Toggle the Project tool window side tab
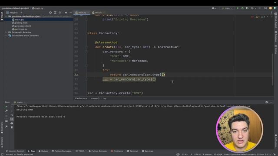Viewport: 278px width, 156px height. 2,16
